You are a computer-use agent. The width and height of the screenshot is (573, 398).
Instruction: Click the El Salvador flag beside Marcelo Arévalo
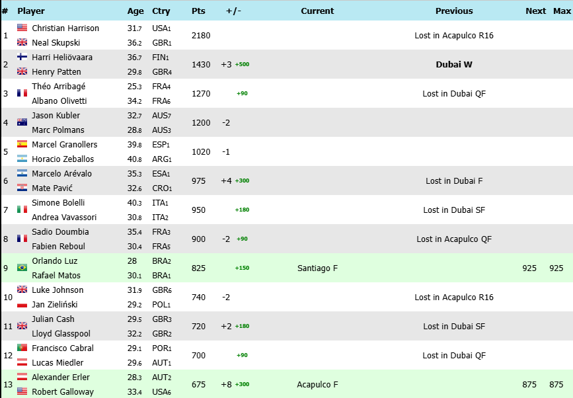tap(22, 174)
